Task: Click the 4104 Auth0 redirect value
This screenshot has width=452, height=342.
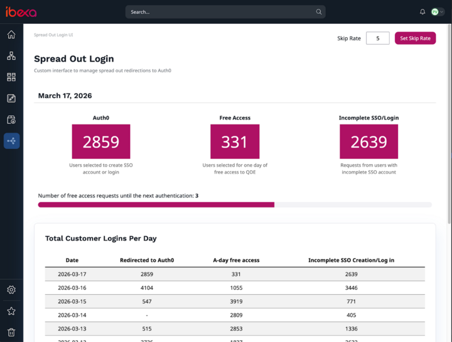Action: (x=147, y=288)
